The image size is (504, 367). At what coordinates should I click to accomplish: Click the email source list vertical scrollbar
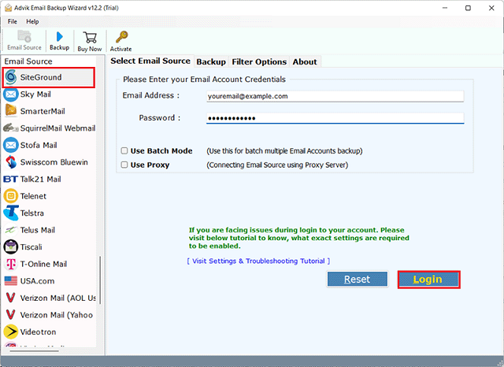100,280
